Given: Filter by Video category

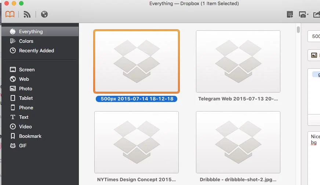Looking at the screenshot, I should click(x=40, y=127).
